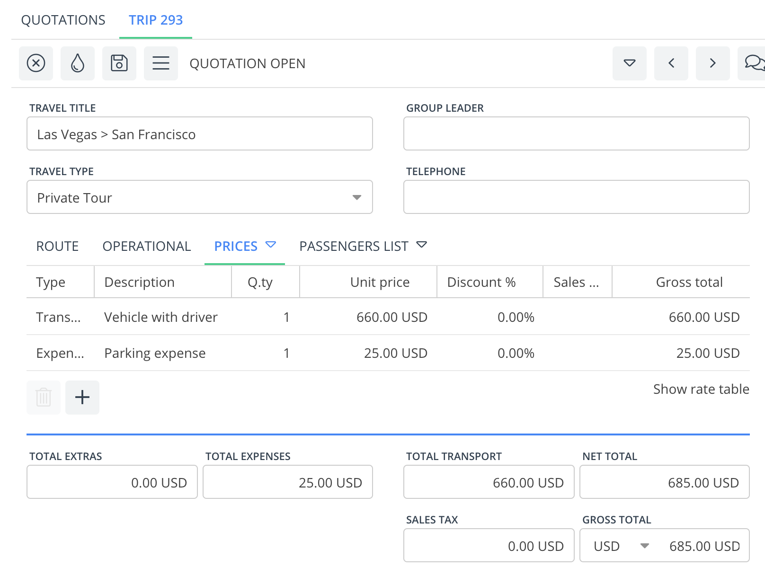The width and height of the screenshot is (765, 567).
Task: Save the quotation with the disk icon
Action: [119, 63]
